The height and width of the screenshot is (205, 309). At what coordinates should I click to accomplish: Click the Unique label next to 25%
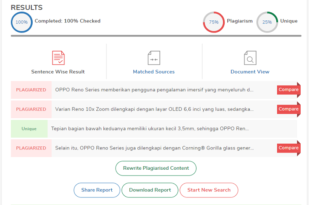[x=289, y=21]
